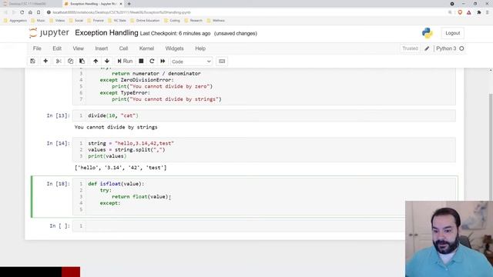Go to browser home page

pos(30,12)
